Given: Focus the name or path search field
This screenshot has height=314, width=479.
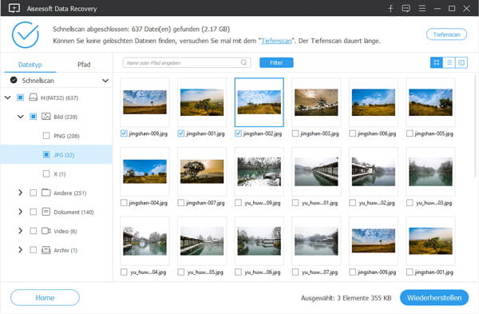Looking at the screenshot, I should [x=187, y=62].
